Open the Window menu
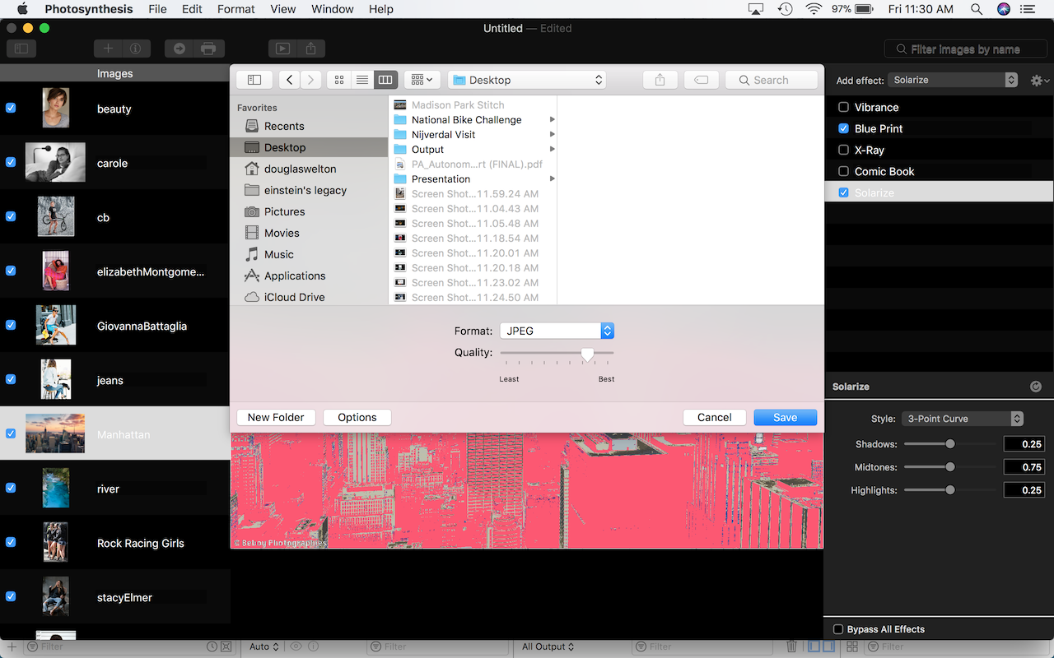This screenshot has width=1054, height=658. pyautogui.click(x=333, y=9)
